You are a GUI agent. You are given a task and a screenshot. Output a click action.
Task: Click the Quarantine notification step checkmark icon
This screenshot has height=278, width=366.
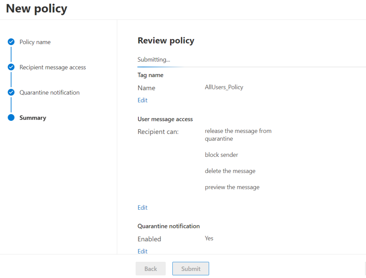point(11,92)
